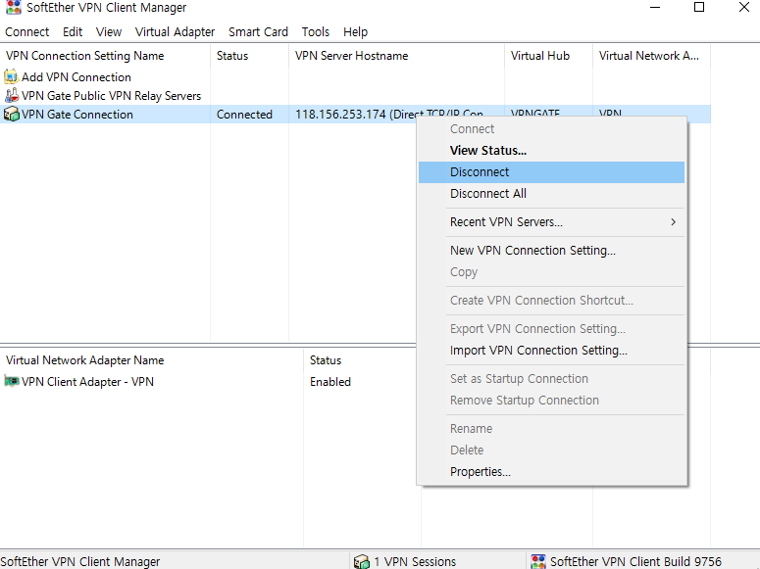Click the Enabled adapter status cell
Screen dimensions: 760x569
pos(330,382)
